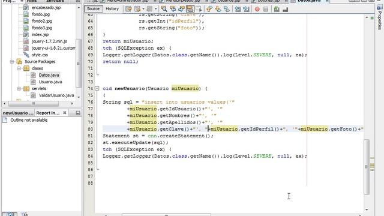
Task: Click the Uncomment code icon
Action: [286, 9]
